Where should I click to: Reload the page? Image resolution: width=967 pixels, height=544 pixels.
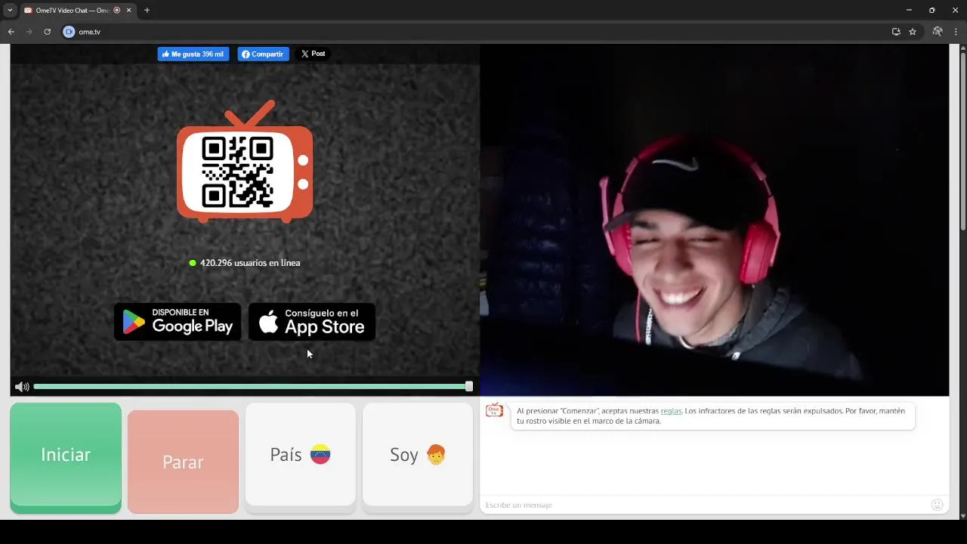tap(47, 32)
